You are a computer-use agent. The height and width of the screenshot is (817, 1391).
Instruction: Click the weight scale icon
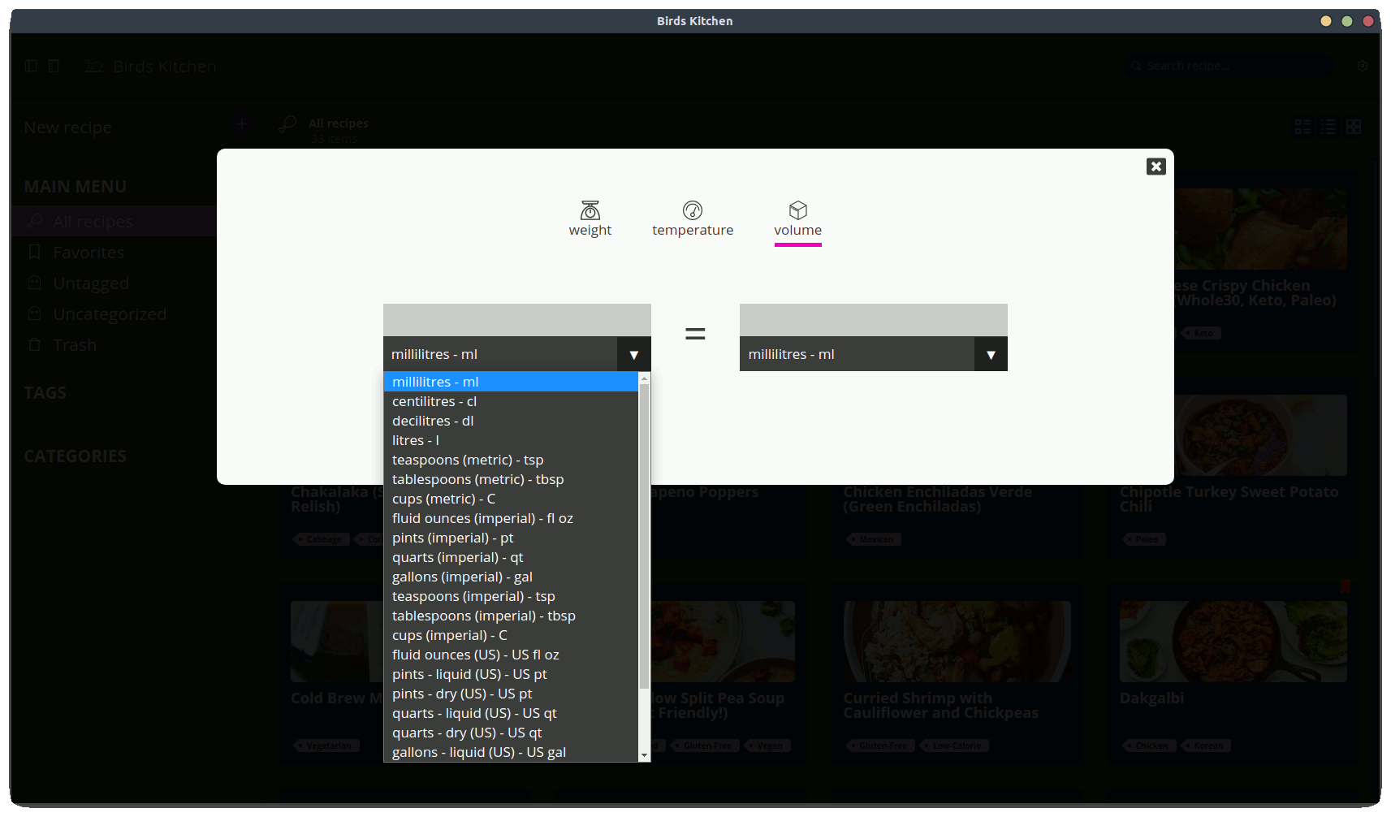click(590, 210)
